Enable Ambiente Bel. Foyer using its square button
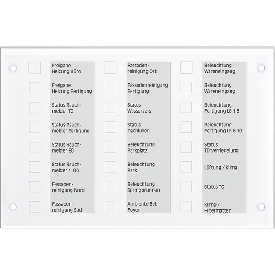 (110, 207)
